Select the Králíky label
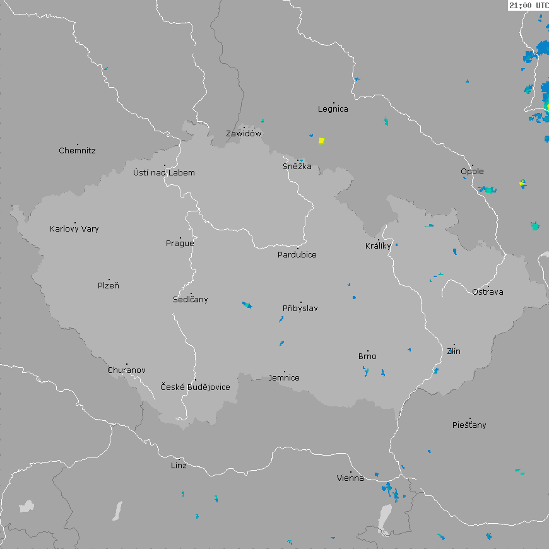 (x=378, y=246)
